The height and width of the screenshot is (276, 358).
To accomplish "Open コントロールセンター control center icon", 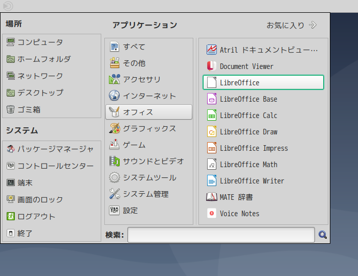I will (11, 166).
